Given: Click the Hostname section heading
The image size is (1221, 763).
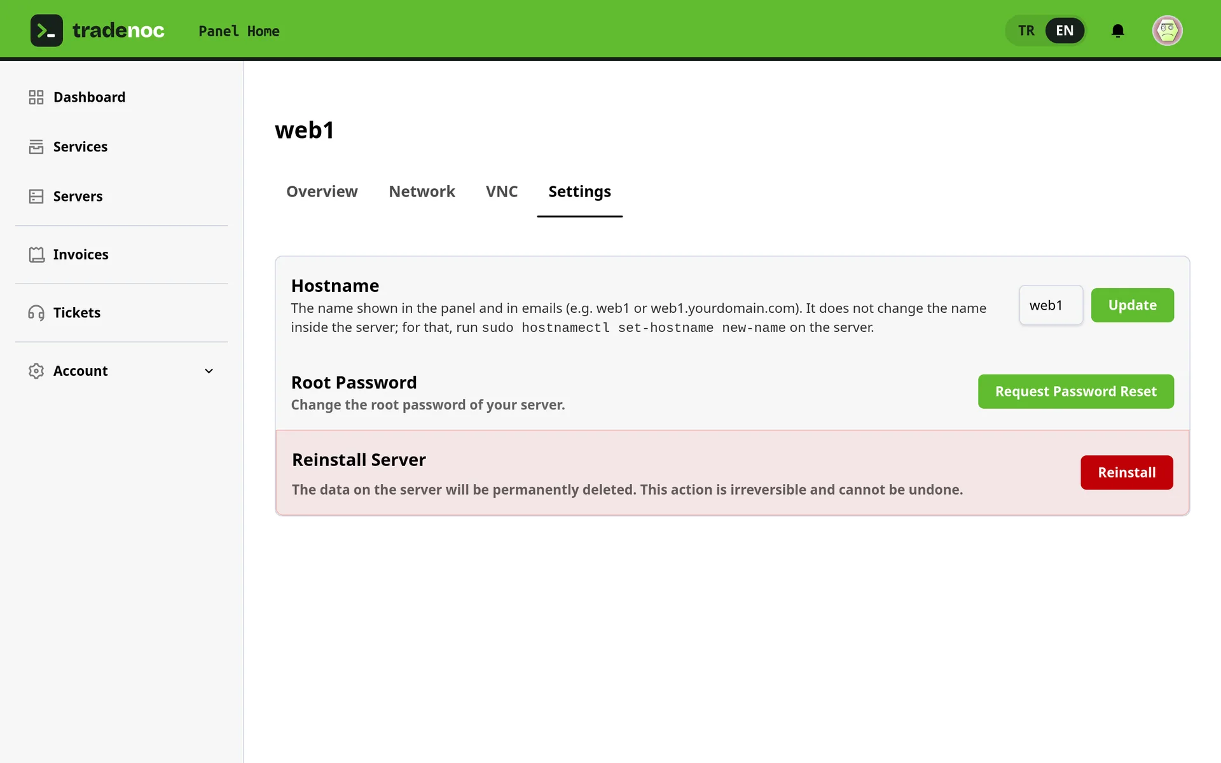Looking at the screenshot, I should coord(335,285).
